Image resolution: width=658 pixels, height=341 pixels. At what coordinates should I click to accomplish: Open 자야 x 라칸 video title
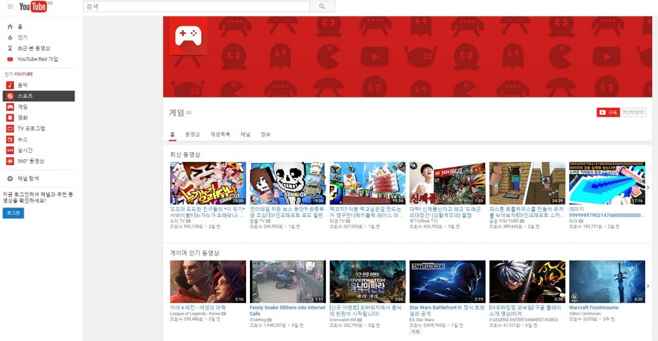pyautogui.click(x=198, y=308)
